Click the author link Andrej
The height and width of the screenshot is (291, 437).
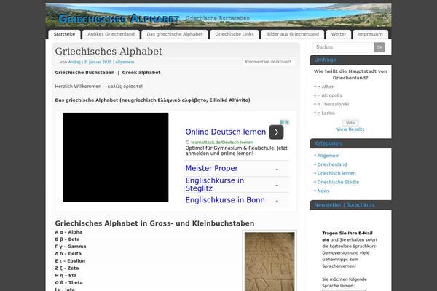click(x=74, y=62)
